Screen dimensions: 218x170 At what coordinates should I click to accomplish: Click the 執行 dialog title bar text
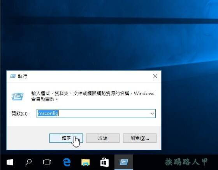point(23,76)
